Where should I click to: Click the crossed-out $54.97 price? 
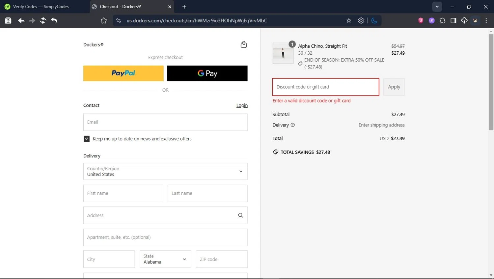tap(398, 46)
